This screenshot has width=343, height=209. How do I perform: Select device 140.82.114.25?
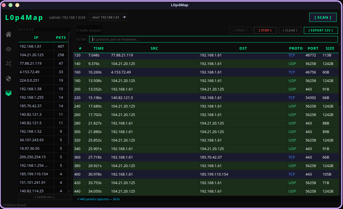pyautogui.click(x=43, y=191)
